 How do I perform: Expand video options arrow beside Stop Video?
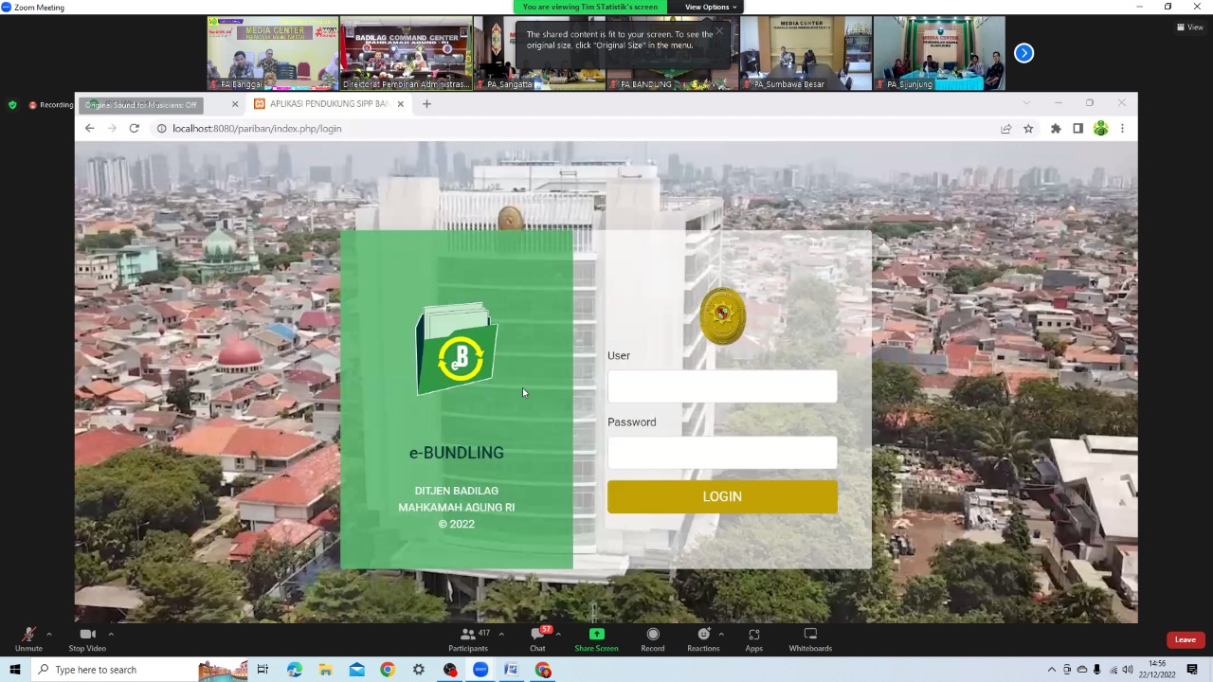click(x=111, y=634)
